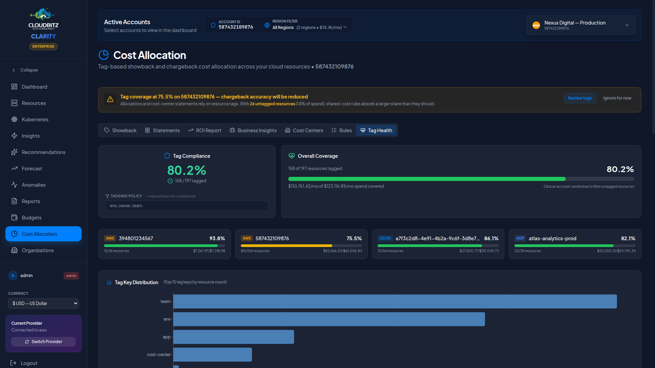Viewport: 655px width, 368px height.
Task: Click the 80.2% Tag Compliance value
Action: click(x=187, y=170)
